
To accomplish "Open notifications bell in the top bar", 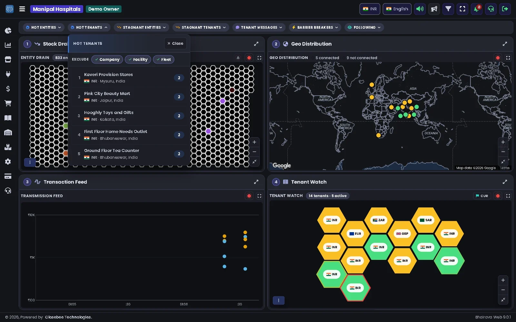I will [x=477, y=9].
